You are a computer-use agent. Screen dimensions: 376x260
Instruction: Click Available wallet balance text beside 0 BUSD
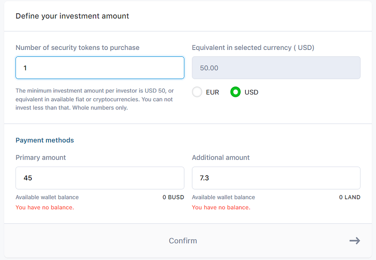pyautogui.click(x=47, y=197)
